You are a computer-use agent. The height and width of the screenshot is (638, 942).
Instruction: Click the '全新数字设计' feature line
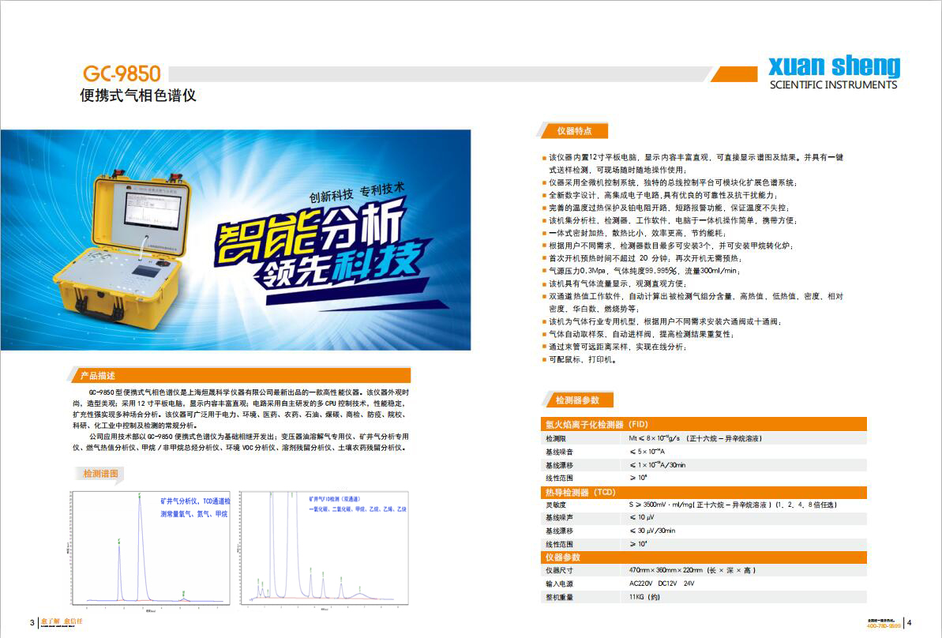(660, 195)
